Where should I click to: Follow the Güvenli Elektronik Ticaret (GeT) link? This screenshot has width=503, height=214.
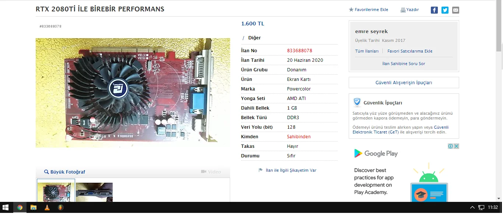tap(401, 130)
